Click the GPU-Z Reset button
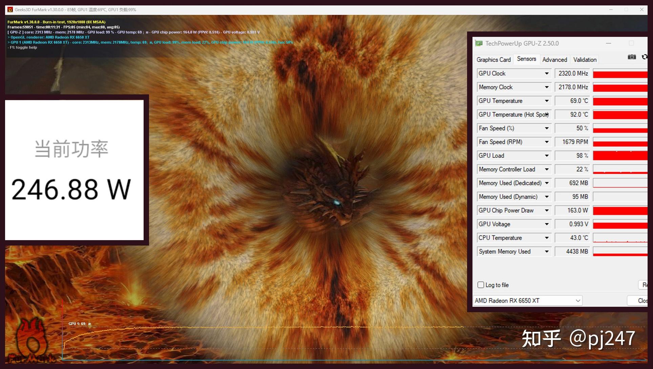 tap(643, 285)
